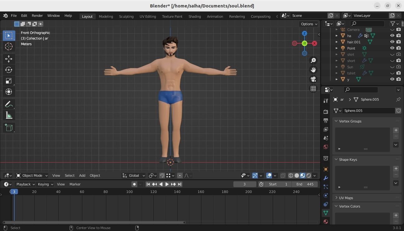Jump to the timeline end frame
The width and height of the screenshot is (404, 231).
tap(180, 184)
